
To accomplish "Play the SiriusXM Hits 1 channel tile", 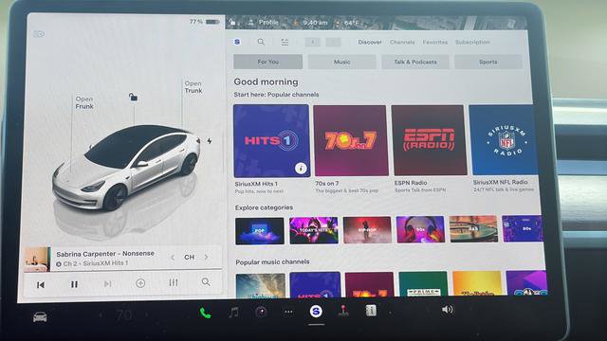I will point(272,141).
